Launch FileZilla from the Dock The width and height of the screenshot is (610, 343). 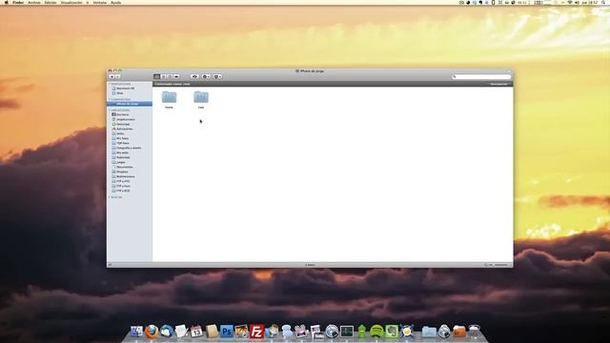256,332
